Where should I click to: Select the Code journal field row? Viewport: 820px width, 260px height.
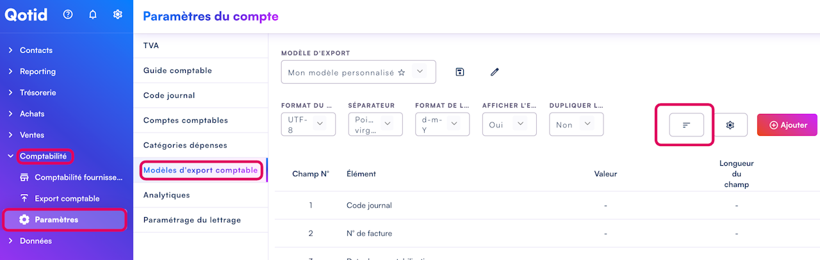click(x=369, y=206)
